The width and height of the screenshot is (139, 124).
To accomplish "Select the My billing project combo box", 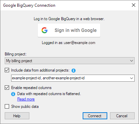I will tap(69, 61).
